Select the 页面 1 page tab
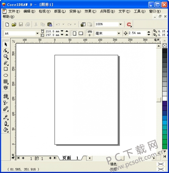Image resolution: width=169 pixels, height=173 pixels. 70,158
